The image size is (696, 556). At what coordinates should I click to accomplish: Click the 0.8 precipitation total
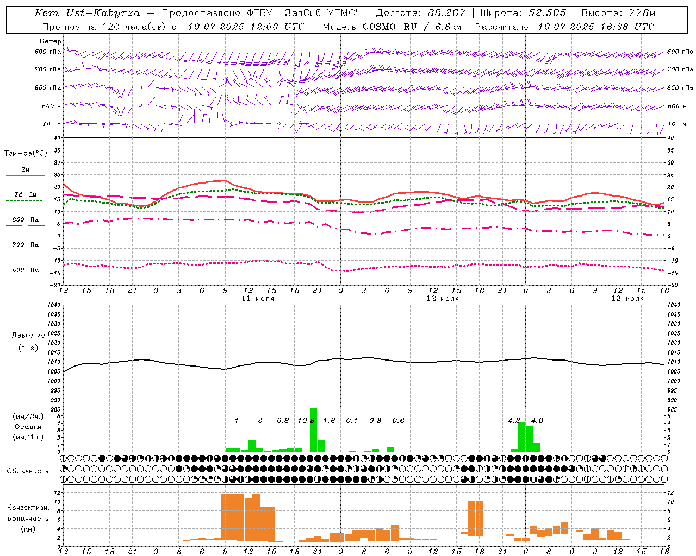[x=283, y=421]
